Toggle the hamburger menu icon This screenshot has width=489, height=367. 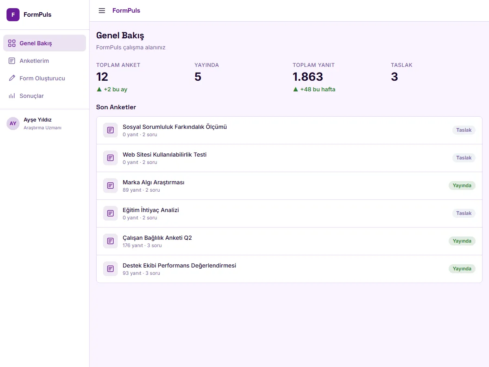(102, 11)
